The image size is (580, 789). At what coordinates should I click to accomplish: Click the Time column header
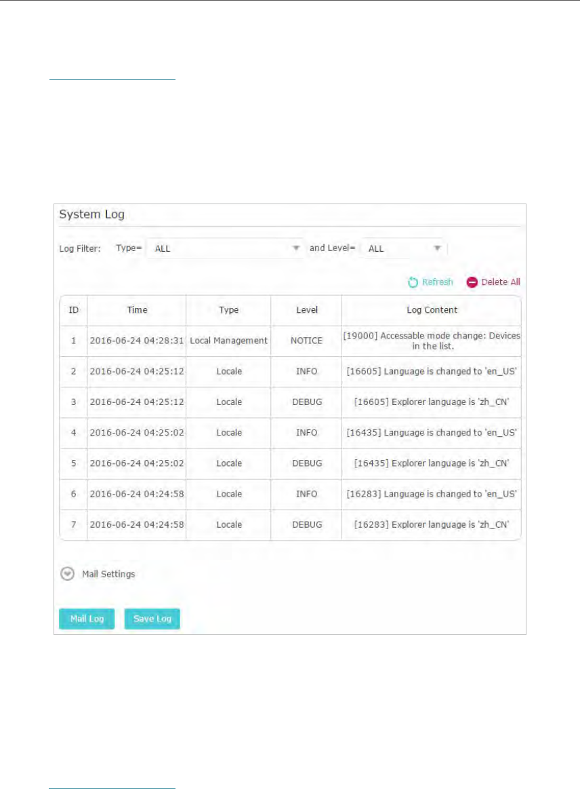click(137, 310)
